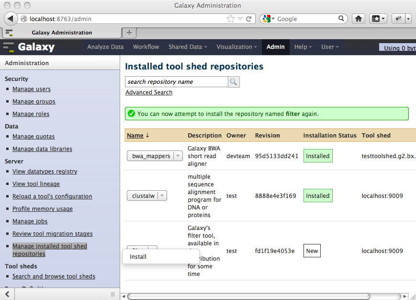
Task: Open Manage data libraries link
Action: click(x=42, y=149)
